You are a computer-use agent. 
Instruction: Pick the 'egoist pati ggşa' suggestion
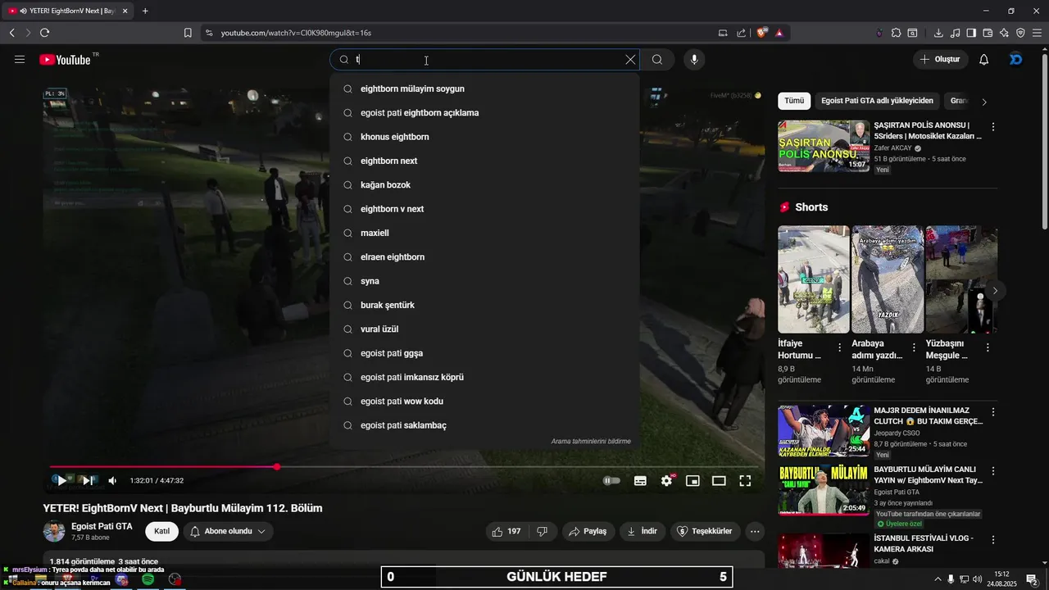(x=484, y=353)
